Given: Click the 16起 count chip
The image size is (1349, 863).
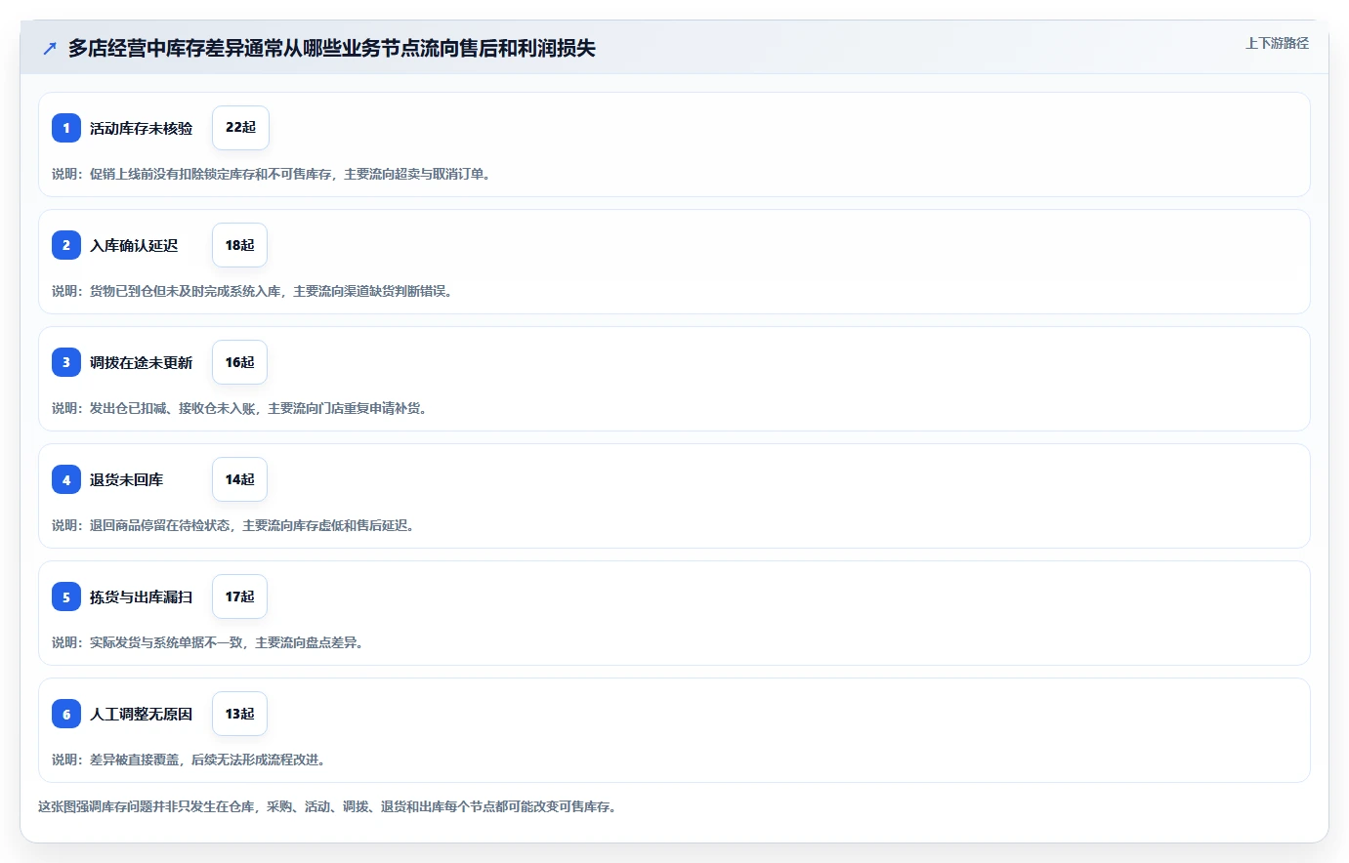Looking at the screenshot, I should (239, 362).
